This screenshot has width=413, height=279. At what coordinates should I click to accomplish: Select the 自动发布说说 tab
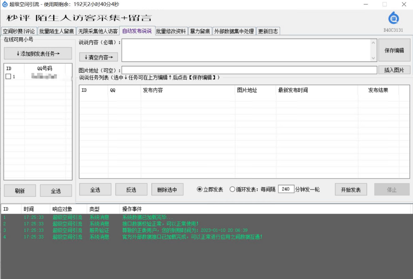(x=137, y=31)
